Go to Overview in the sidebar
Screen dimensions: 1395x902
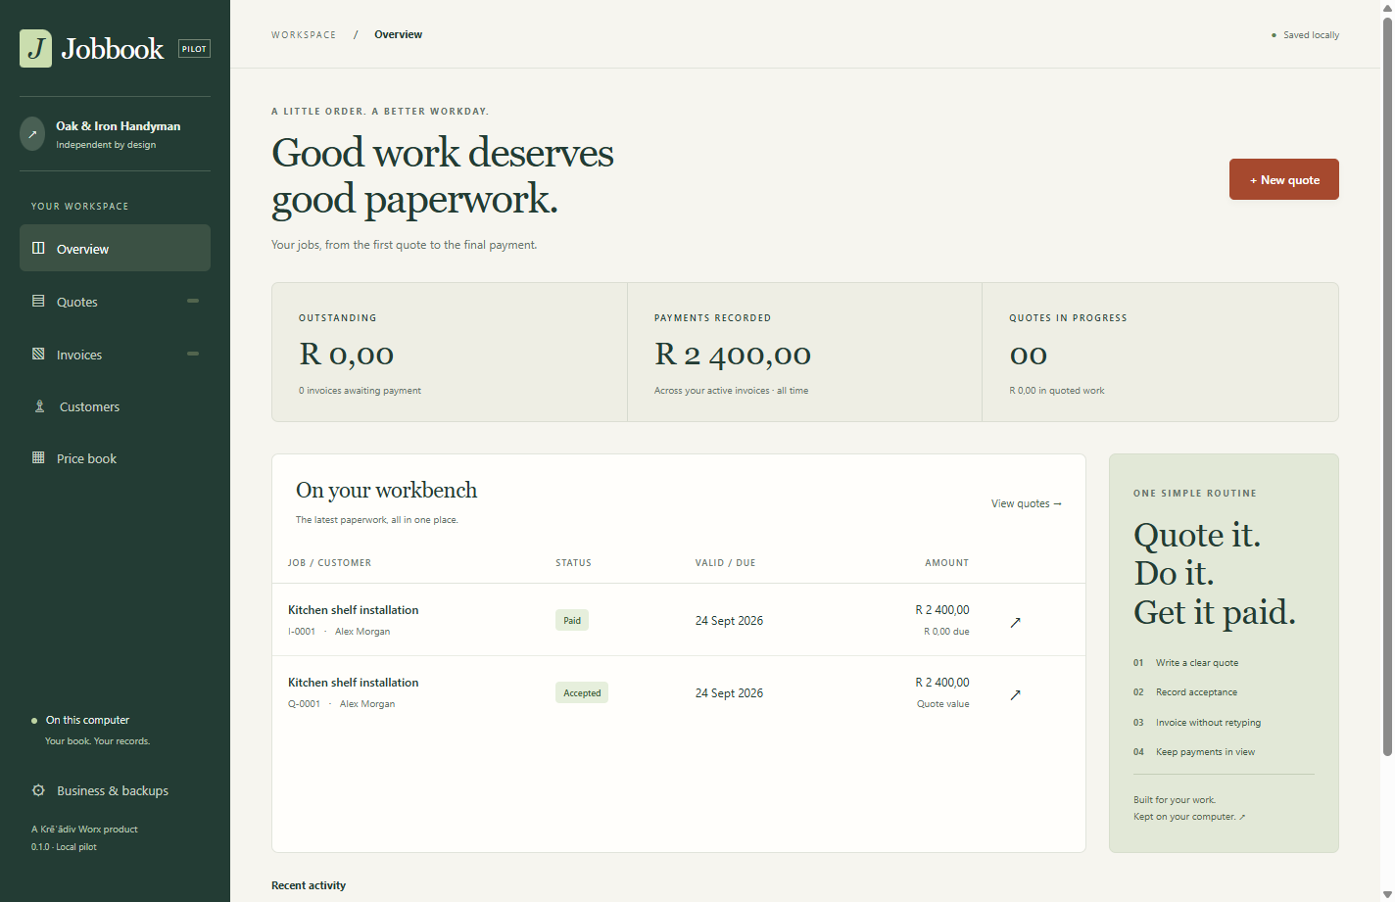(115, 248)
